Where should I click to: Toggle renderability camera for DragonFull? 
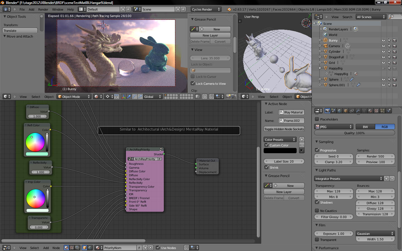coord(394,57)
